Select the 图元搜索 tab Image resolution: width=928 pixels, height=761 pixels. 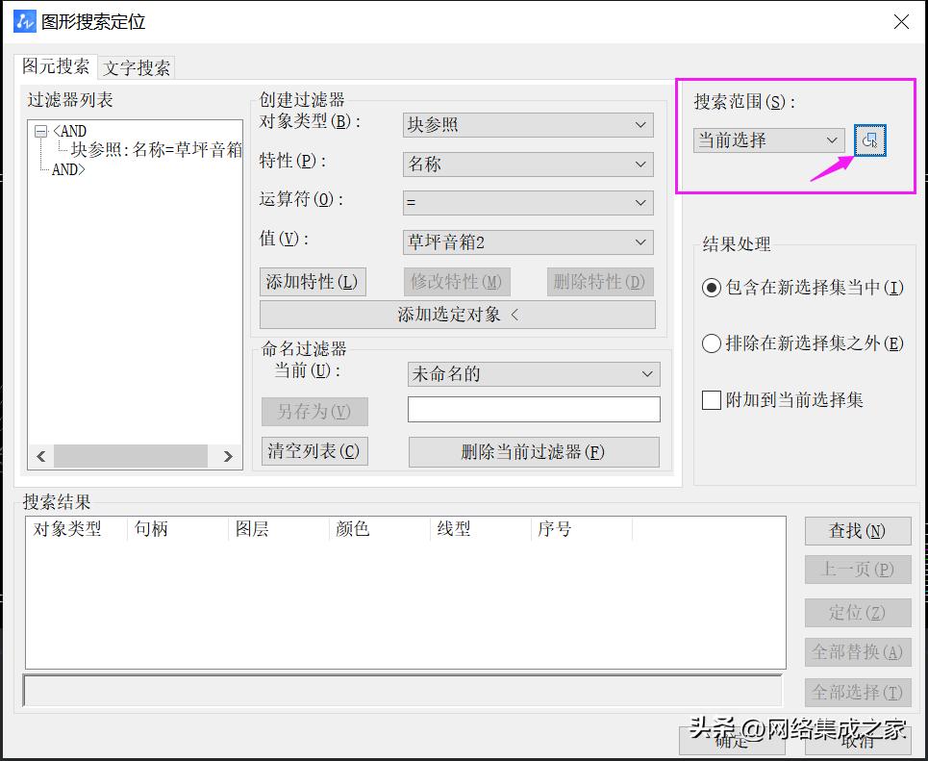coord(53,67)
